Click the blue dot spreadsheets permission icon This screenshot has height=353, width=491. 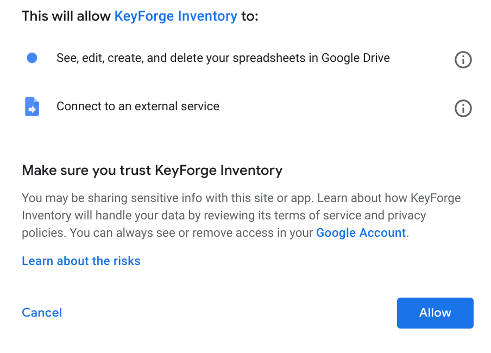(x=32, y=58)
